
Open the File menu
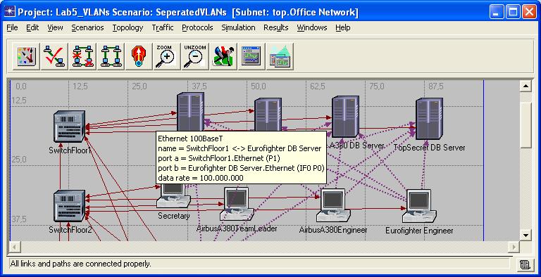pyautogui.click(x=12, y=27)
